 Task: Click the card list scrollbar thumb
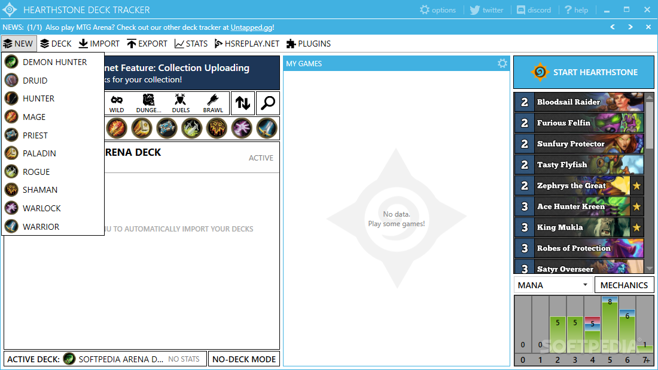coord(650,125)
